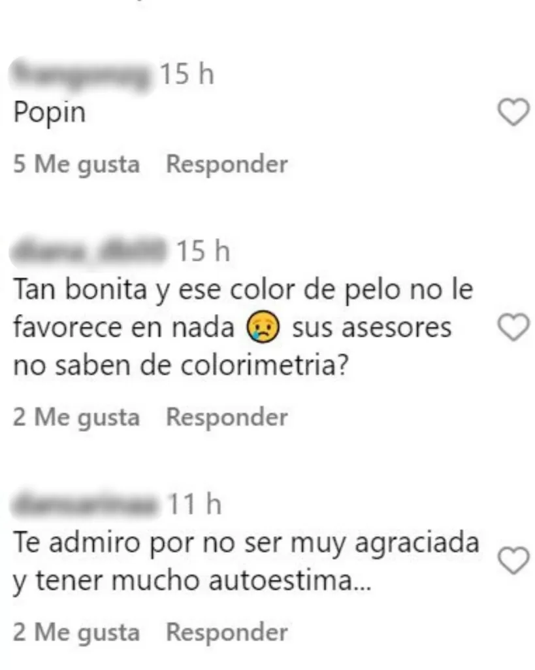Like the "Popin" comment with the heart

point(513,112)
